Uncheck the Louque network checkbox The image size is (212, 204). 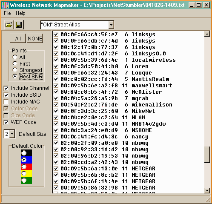pos(56,73)
